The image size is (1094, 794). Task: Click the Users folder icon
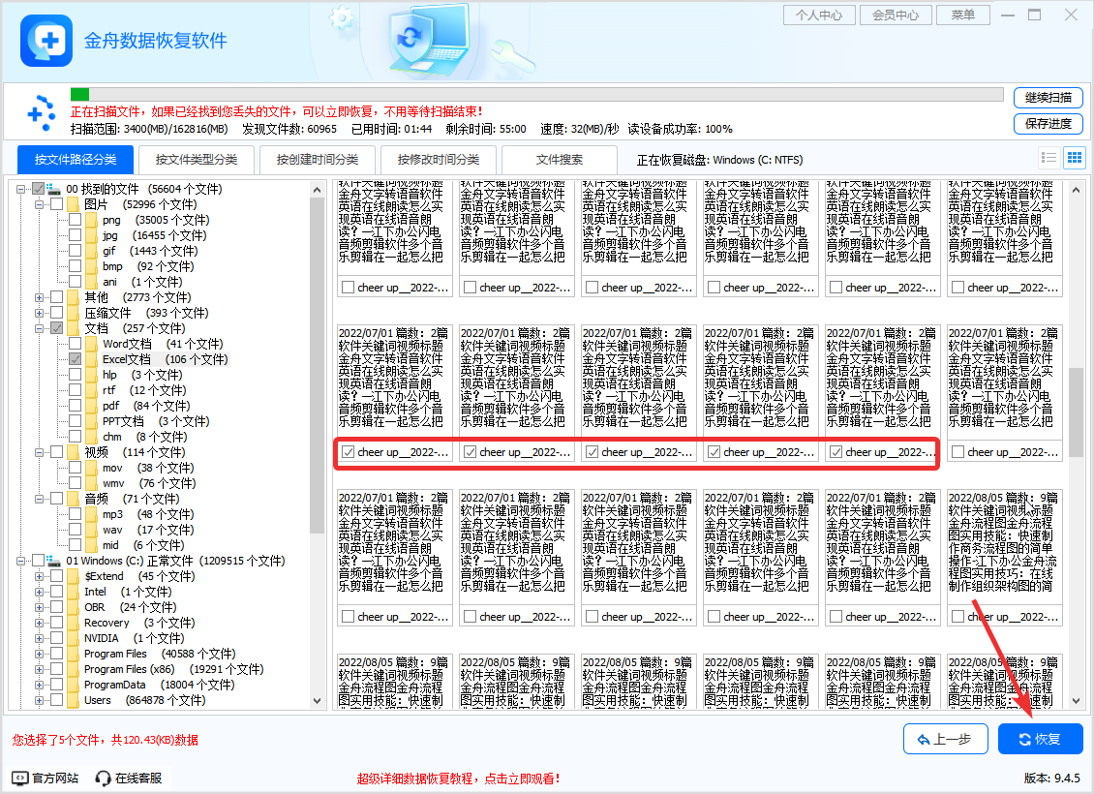tap(74, 700)
